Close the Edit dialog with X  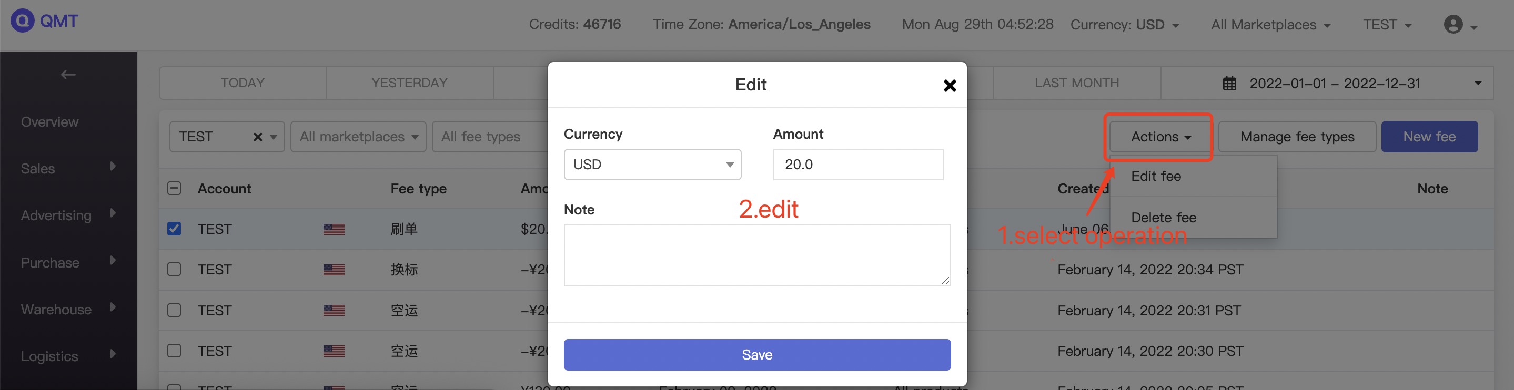(949, 86)
